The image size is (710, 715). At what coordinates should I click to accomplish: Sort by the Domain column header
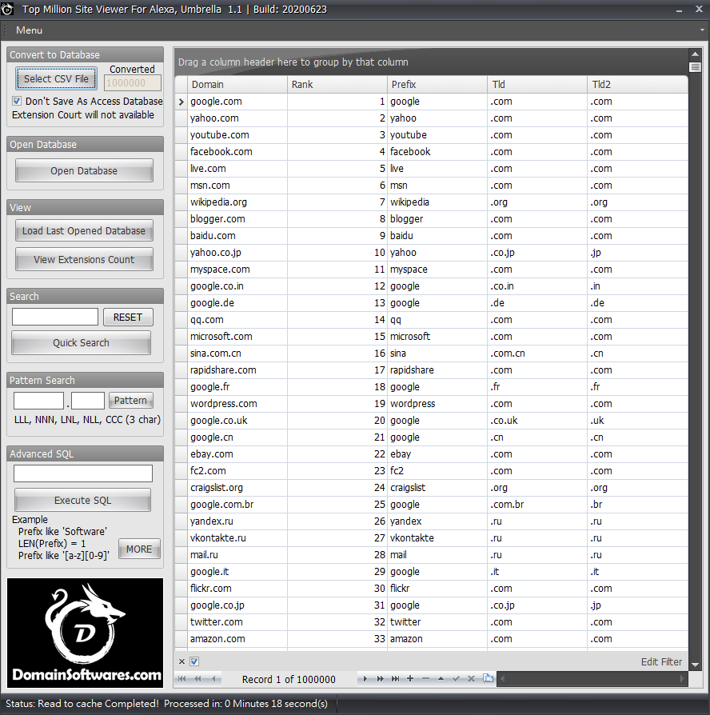coord(237,84)
